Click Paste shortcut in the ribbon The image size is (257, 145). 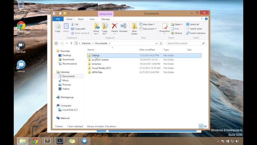tap(80, 33)
